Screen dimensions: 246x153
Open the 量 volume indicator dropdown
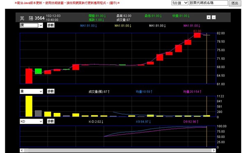click(x=31, y=91)
